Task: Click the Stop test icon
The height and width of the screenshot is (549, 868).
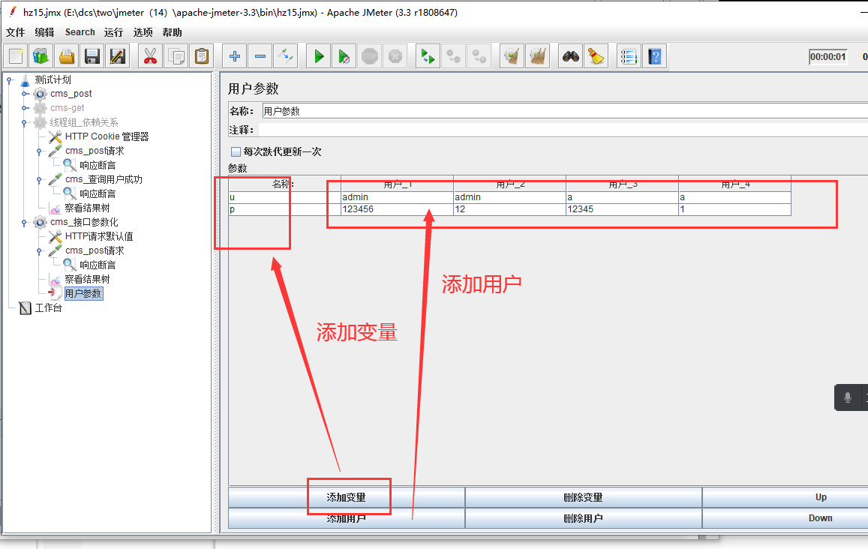Action: (x=370, y=56)
